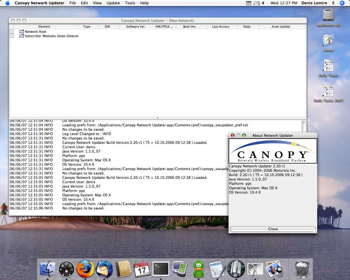Click the Denis Lemire user menu
Viewport: 350px width, 280px height.
314,3
